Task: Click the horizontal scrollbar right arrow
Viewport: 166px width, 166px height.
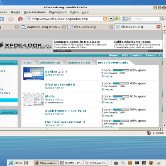Action: click(x=161, y=129)
